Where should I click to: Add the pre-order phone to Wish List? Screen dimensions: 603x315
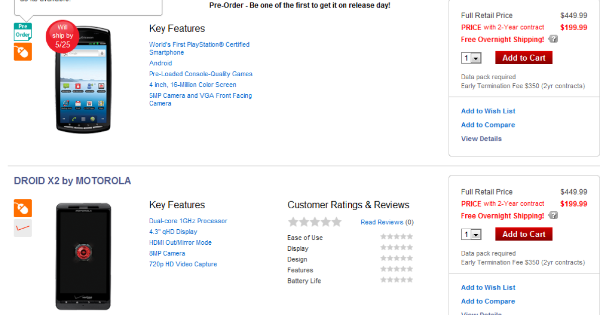click(488, 111)
